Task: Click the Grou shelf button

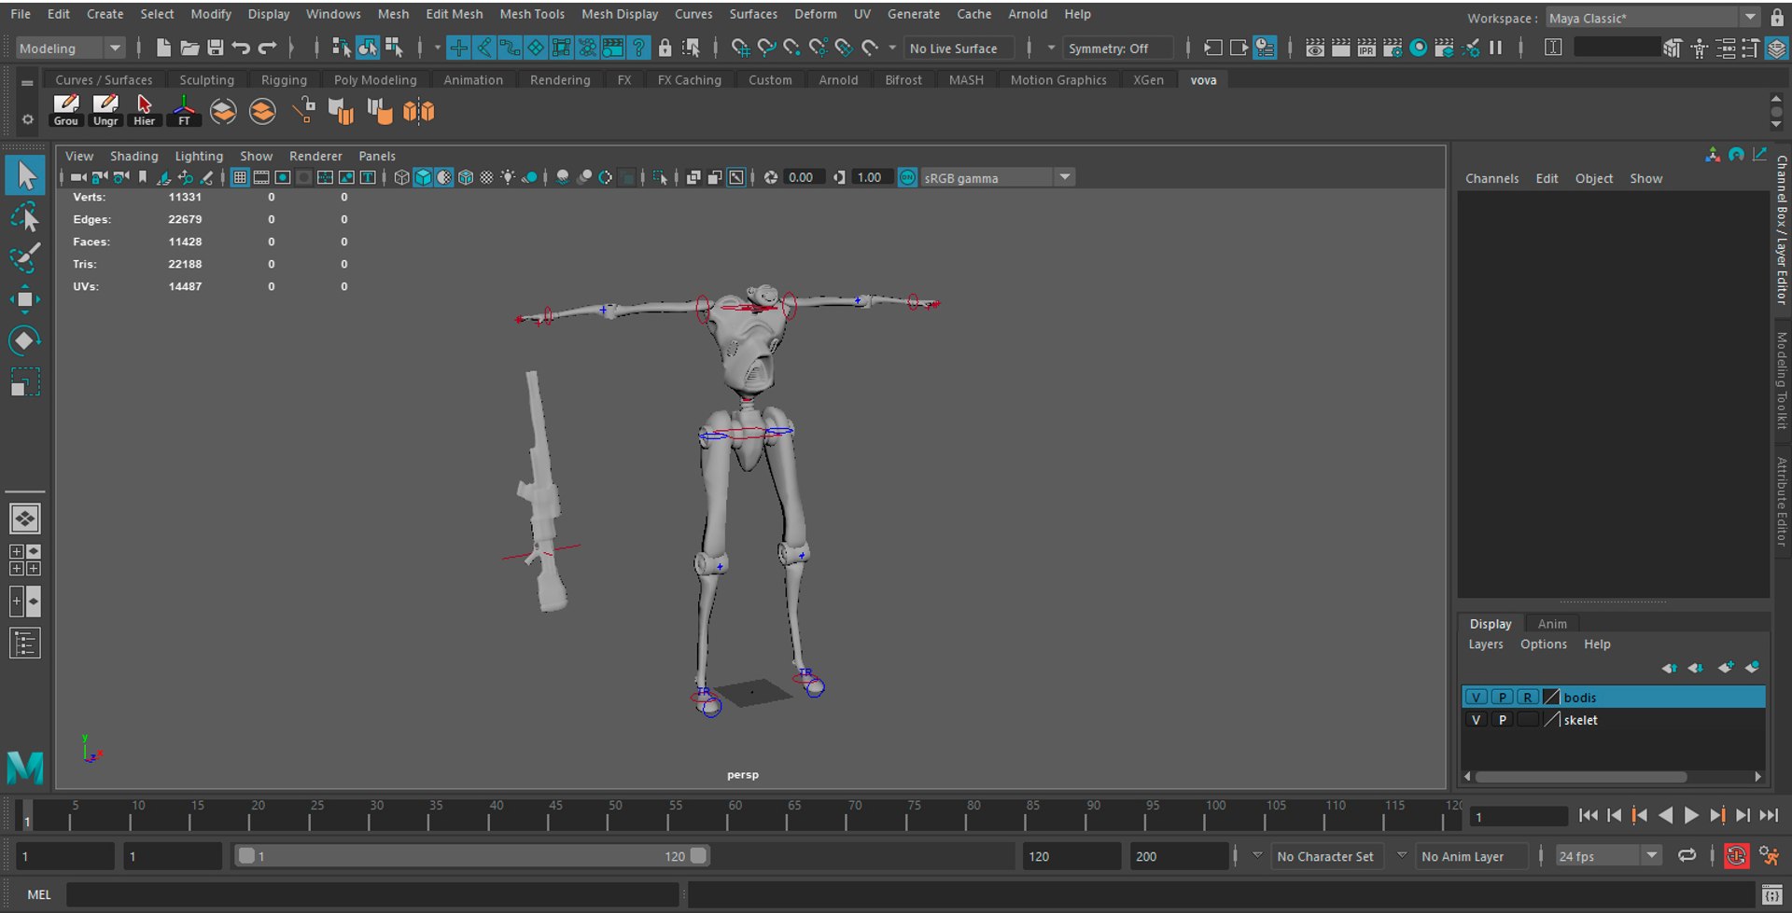Action: tap(66, 111)
